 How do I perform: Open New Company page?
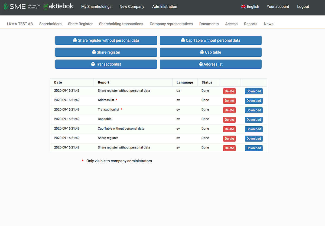point(132,6)
